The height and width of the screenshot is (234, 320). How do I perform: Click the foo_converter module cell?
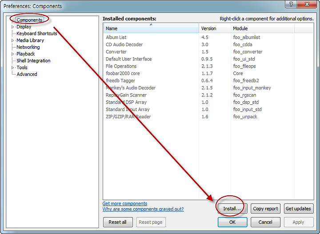[x=248, y=52]
